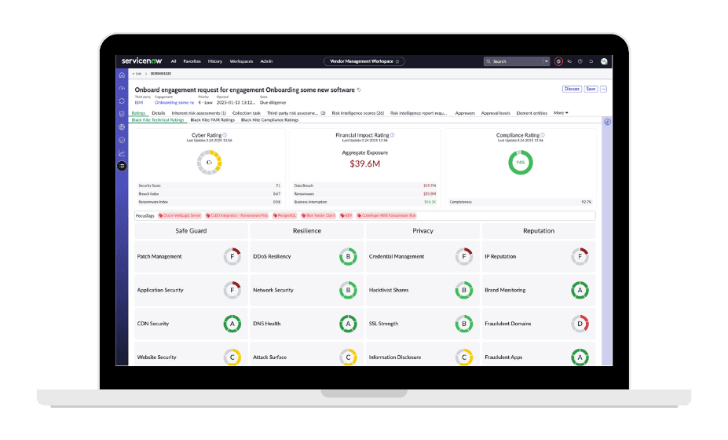Open the three-dot more actions menu
The height and width of the screenshot is (440, 728).
(603, 89)
